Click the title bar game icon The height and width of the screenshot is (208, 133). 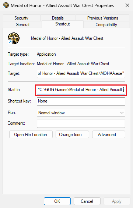[6, 6]
